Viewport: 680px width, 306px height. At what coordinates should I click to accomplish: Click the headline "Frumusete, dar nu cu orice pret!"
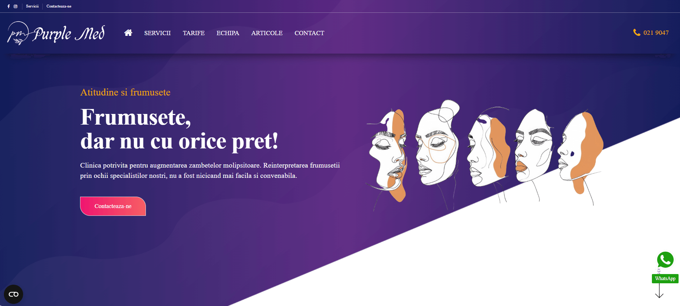179,129
